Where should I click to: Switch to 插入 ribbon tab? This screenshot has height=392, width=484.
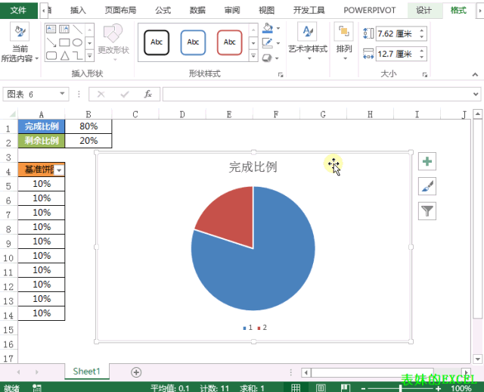[x=78, y=11]
